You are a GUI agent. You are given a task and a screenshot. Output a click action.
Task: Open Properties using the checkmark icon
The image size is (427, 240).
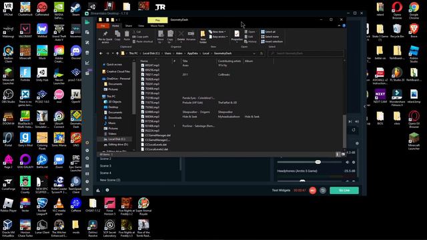[x=237, y=34]
